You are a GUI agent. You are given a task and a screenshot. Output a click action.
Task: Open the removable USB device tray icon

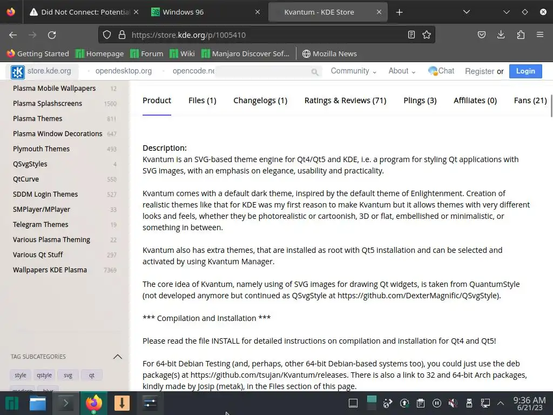click(x=469, y=403)
